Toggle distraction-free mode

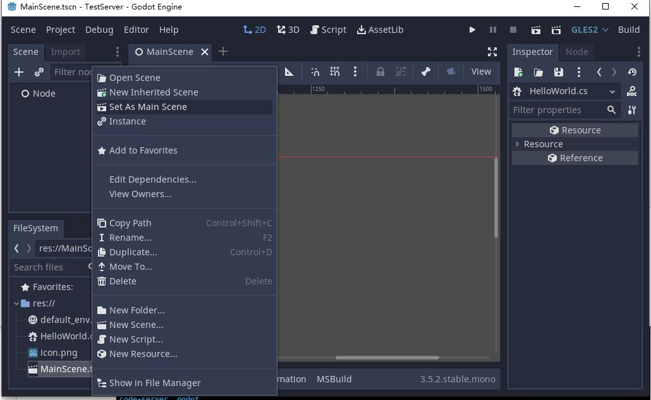click(x=492, y=52)
